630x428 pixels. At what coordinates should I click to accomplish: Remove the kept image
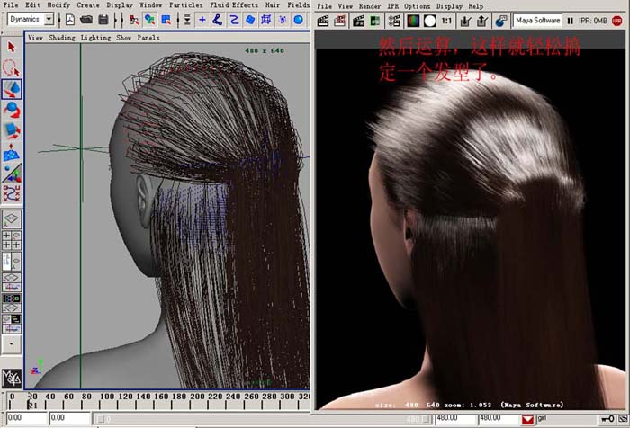tap(482, 21)
